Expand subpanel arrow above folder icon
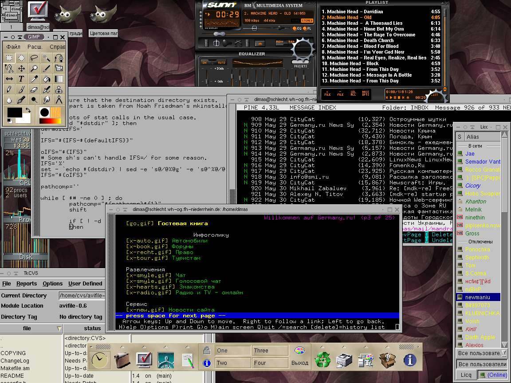This screenshot has height=383, width=511. point(122,347)
